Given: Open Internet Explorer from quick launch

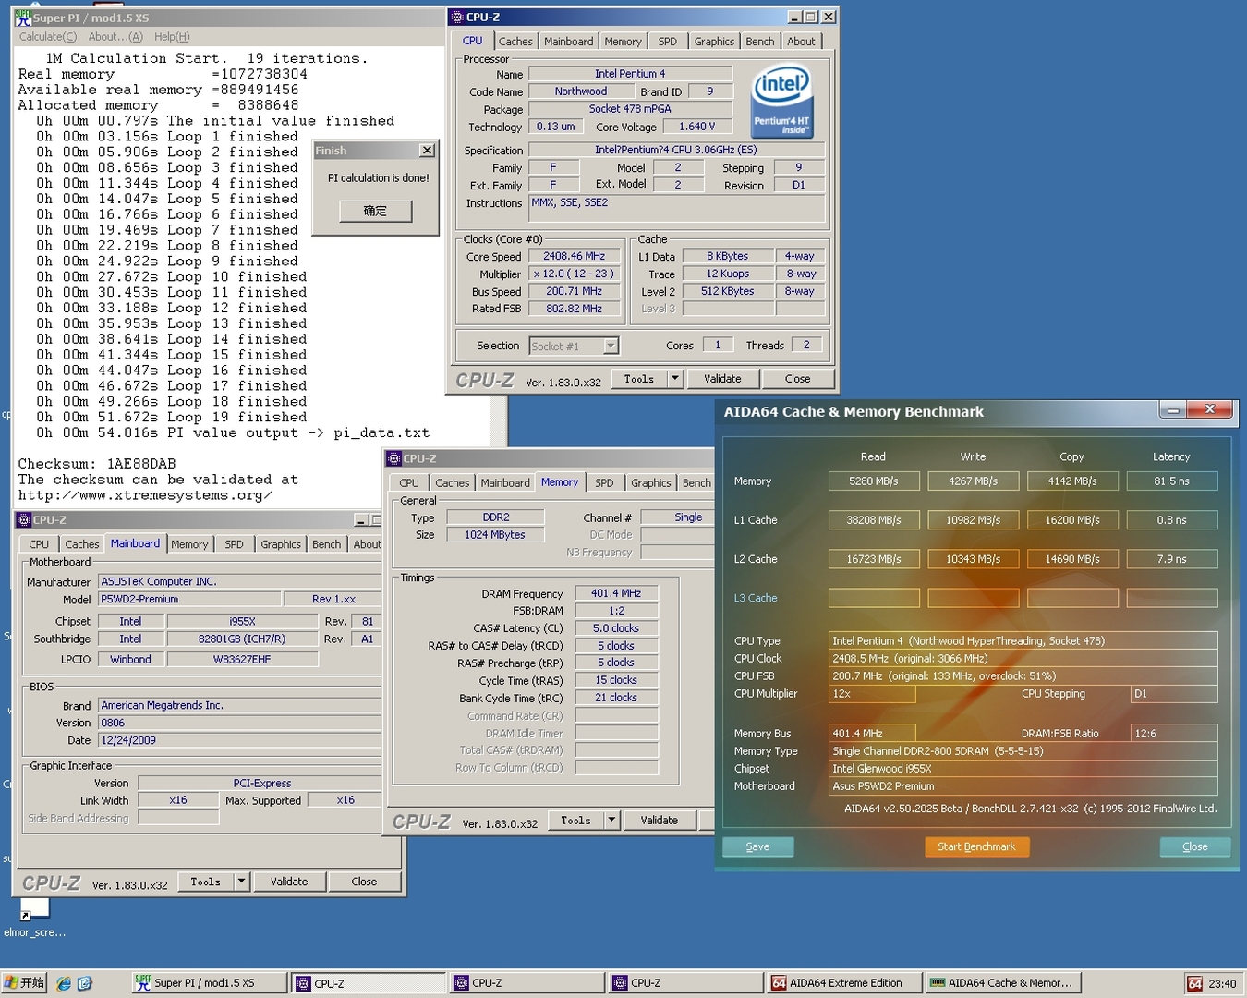Looking at the screenshot, I should [64, 983].
